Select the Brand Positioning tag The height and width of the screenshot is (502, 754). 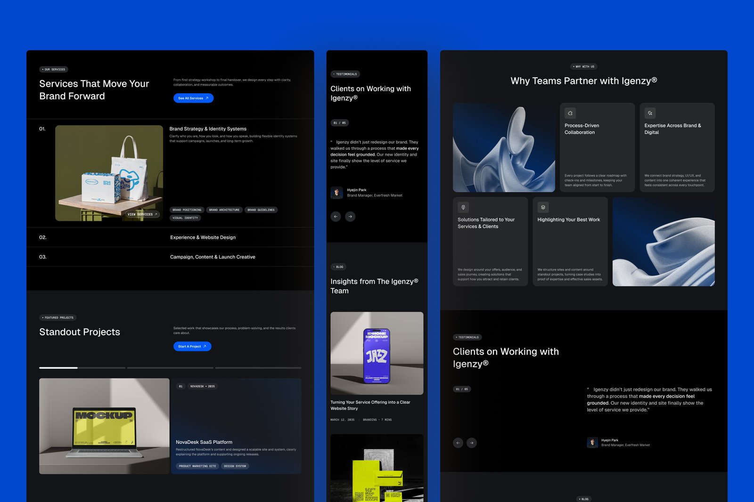click(x=187, y=210)
